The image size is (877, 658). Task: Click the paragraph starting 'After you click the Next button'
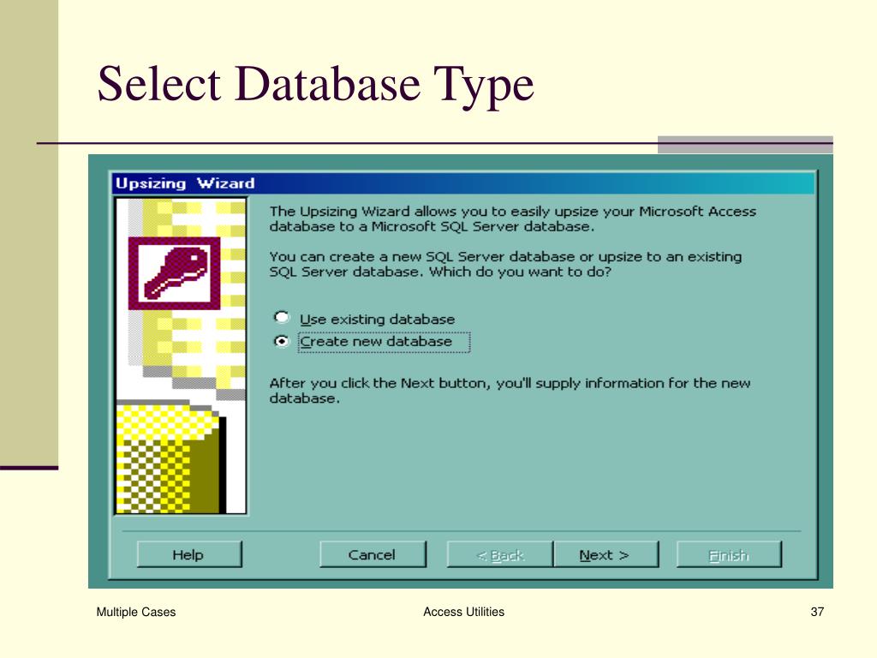(510, 391)
